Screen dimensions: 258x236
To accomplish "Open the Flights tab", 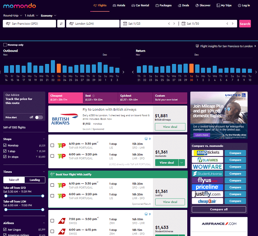I will coord(100,6).
